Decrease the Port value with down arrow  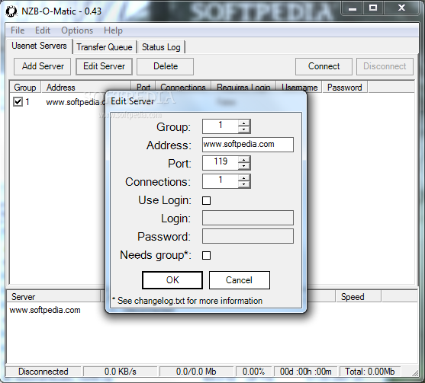tap(244, 166)
